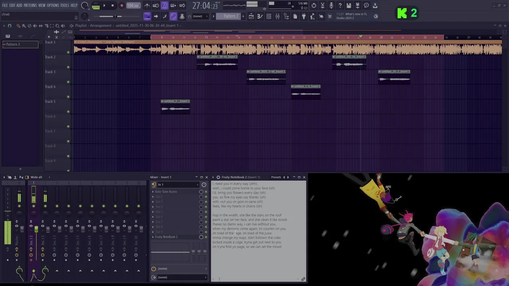Click the Presets button in NoteBook
The image size is (509, 286).
point(276,177)
